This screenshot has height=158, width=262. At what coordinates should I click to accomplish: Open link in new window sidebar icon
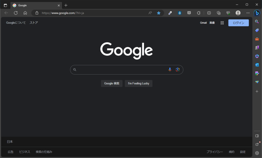point(257,144)
